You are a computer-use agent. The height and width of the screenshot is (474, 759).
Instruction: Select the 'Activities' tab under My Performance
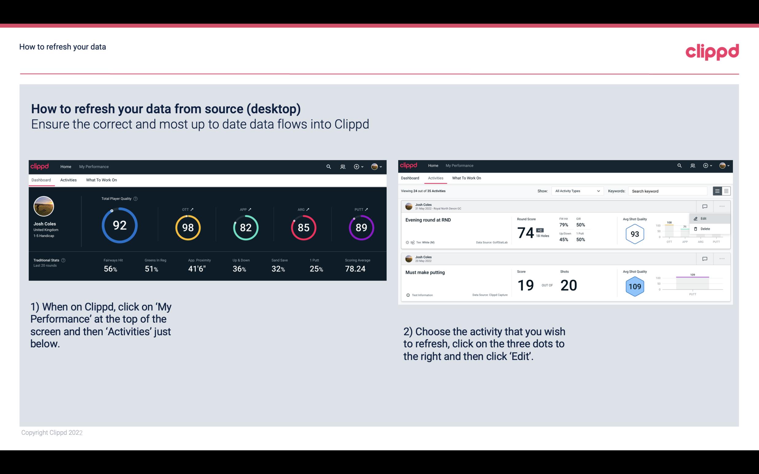pos(68,180)
